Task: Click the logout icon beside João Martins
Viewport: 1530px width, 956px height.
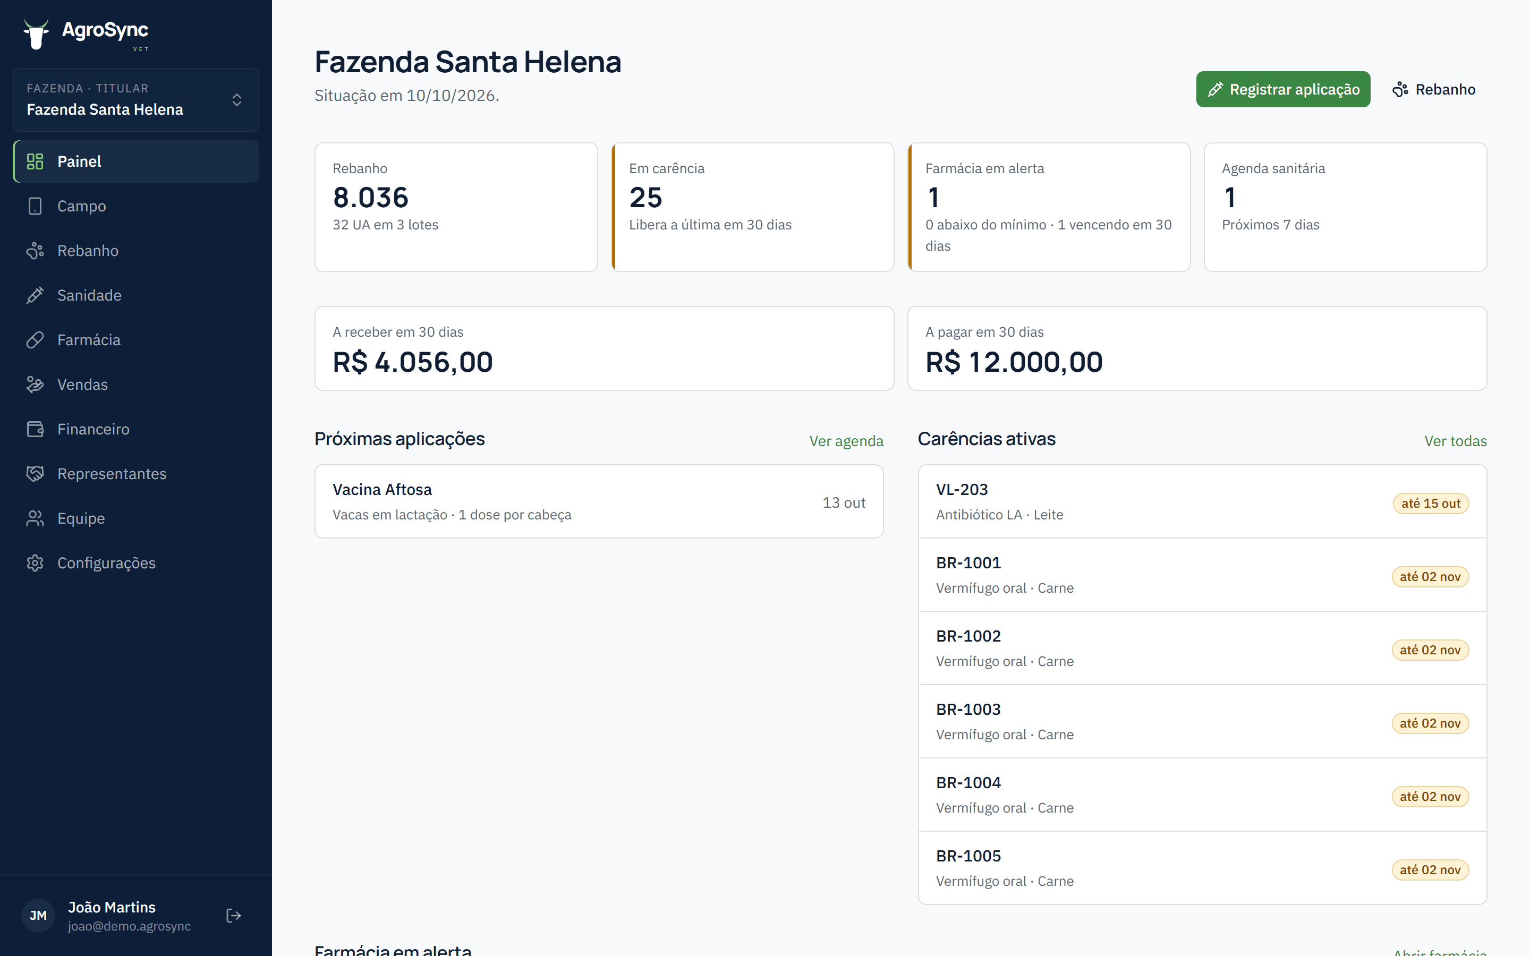Action: (233, 916)
